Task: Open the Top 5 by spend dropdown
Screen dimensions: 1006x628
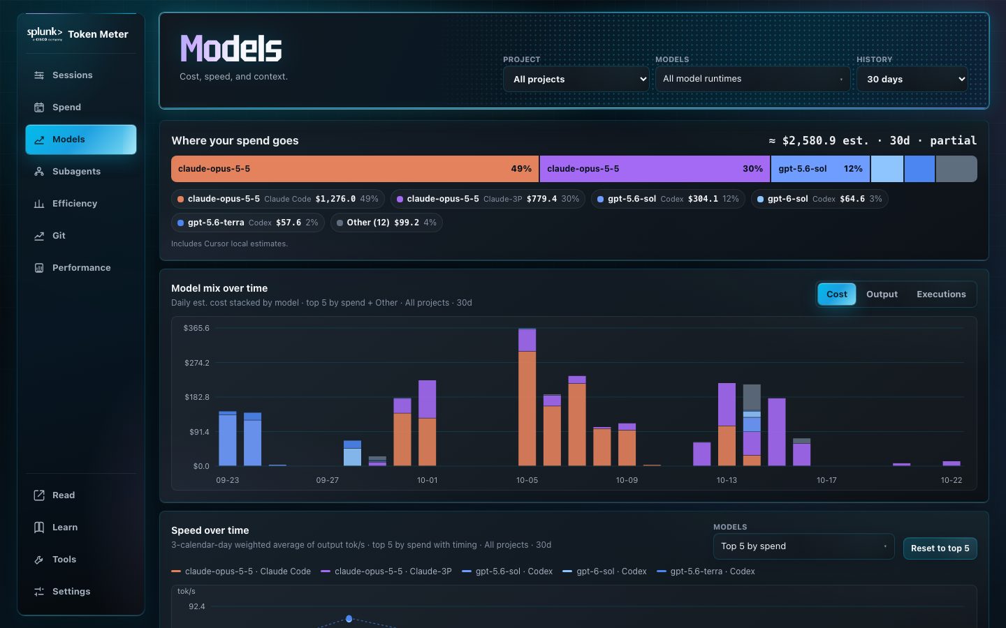Action: (x=803, y=546)
